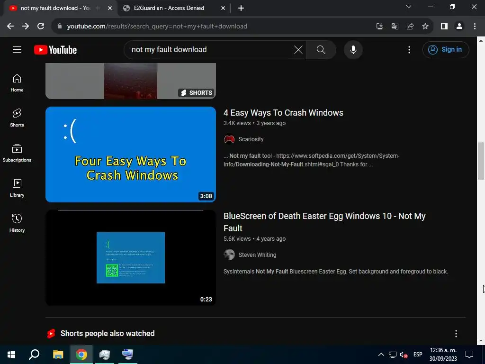Click the Shorts people also watched heading

tap(108, 333)
